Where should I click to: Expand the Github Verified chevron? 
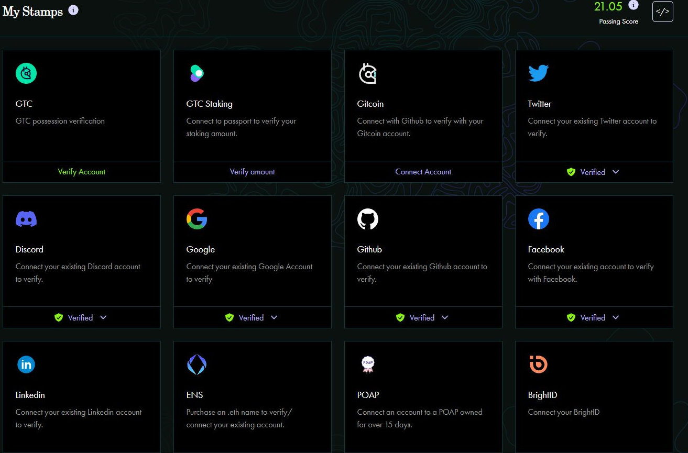(x=445, y=317)
